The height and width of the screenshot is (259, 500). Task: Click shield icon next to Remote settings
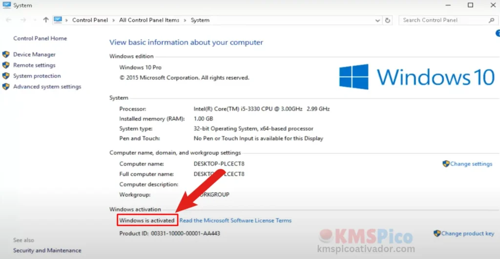(x=6, y=65)
